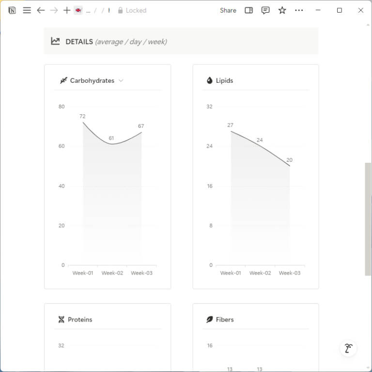Click the vertical page scrollbar
The width and height of the screenshot is (372, 372).
tap(368, 218)
